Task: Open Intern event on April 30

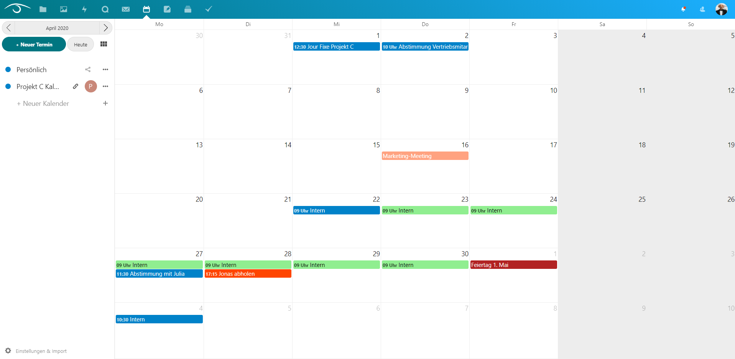Action: pyautogui.click(x=425, y=265)
